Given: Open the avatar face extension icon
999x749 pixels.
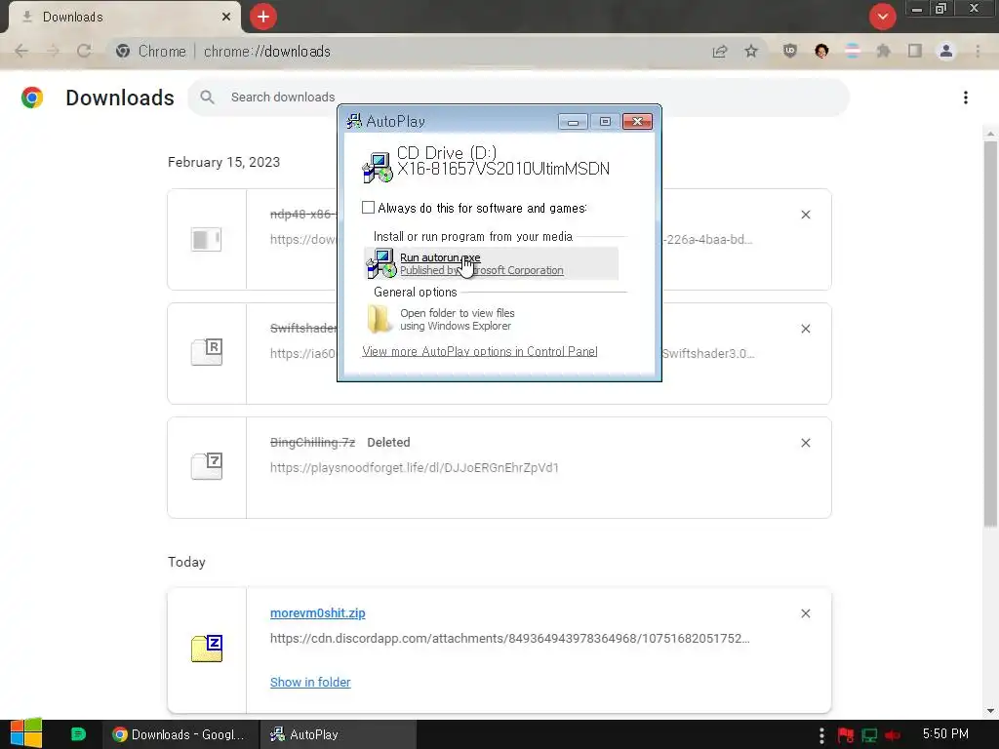Looking at the screenshot, I should coord(821,51).
